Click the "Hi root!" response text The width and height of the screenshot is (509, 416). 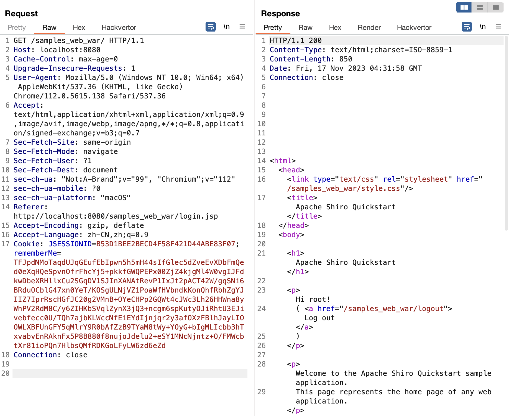(x=313, y=299)
